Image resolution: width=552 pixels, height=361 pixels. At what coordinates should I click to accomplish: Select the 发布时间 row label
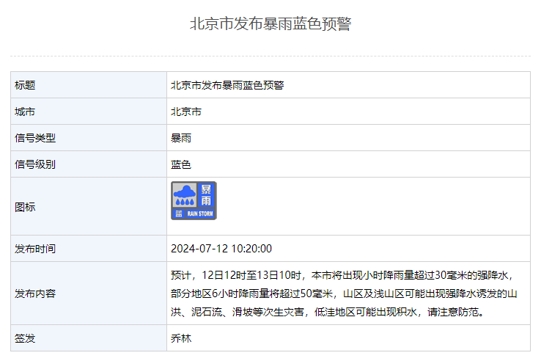click(35, 249)
